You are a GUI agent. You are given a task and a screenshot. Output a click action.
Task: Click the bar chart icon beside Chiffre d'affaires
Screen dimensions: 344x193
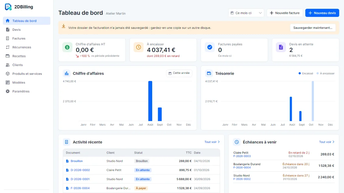67,73
